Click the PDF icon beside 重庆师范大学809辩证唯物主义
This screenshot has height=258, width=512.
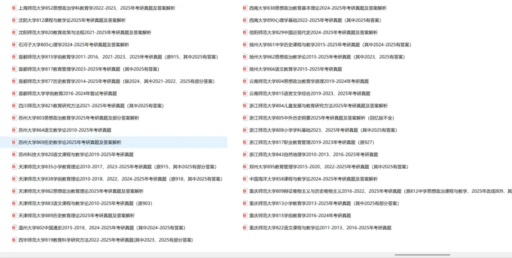(x=245, y=191)
